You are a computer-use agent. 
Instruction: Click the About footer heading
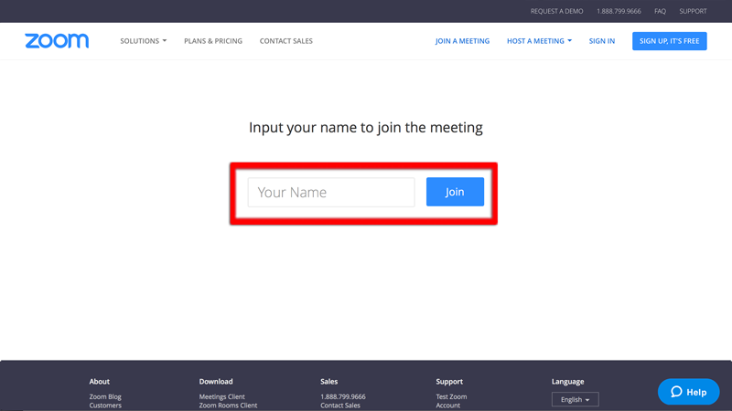[x=100, y=381]
